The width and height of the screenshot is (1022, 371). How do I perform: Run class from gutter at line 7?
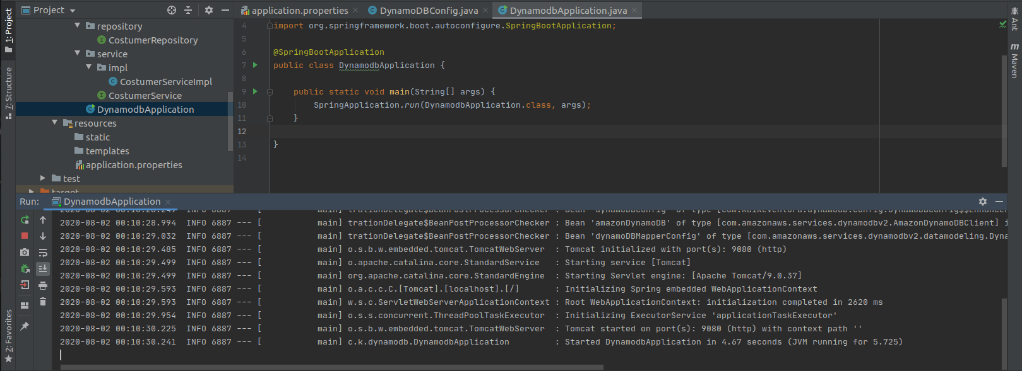point(256,65)
